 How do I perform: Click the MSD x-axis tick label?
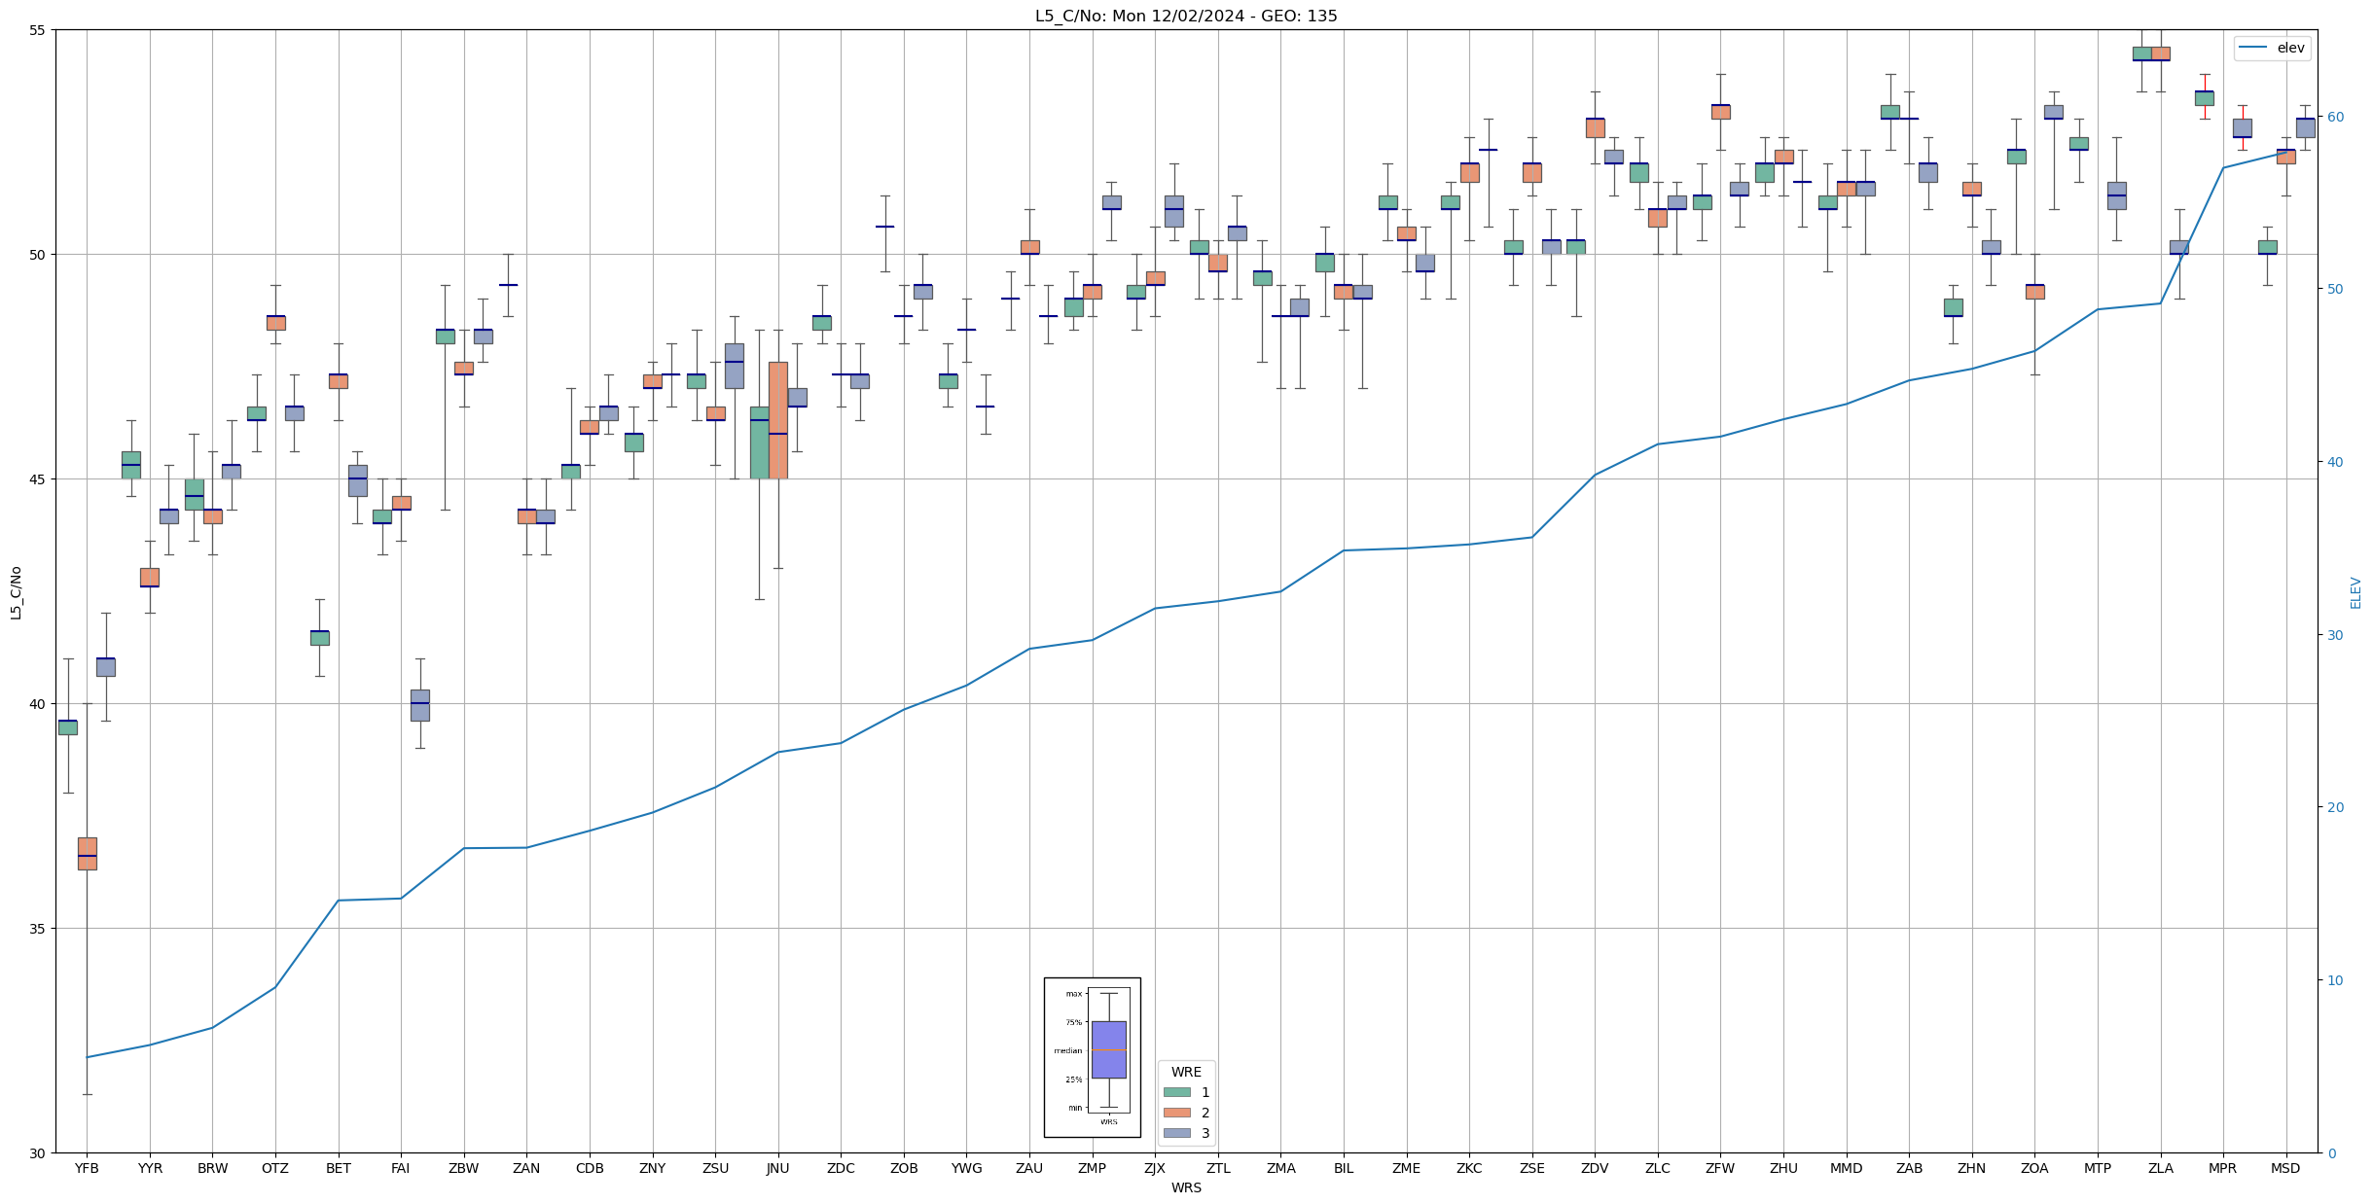2284,1168
